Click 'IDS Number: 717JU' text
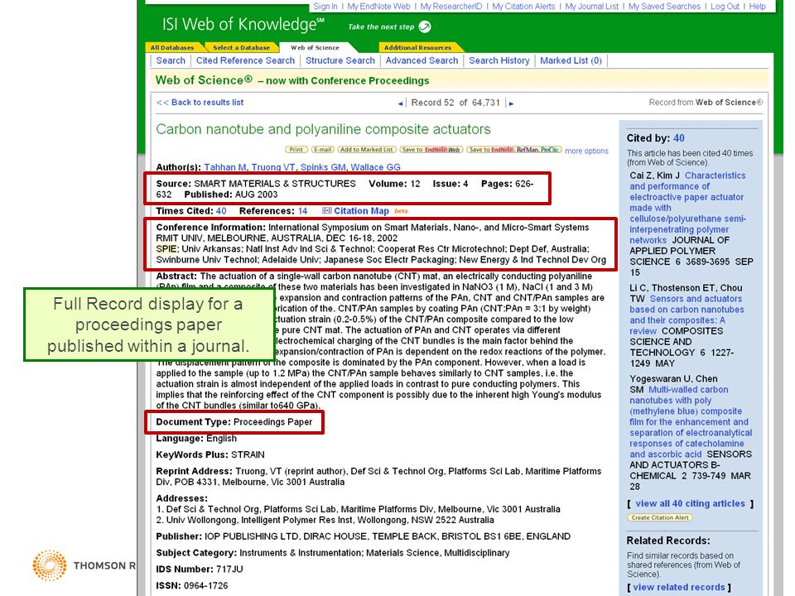This screenshot has width=795, height=596. [x=200, y=570]
